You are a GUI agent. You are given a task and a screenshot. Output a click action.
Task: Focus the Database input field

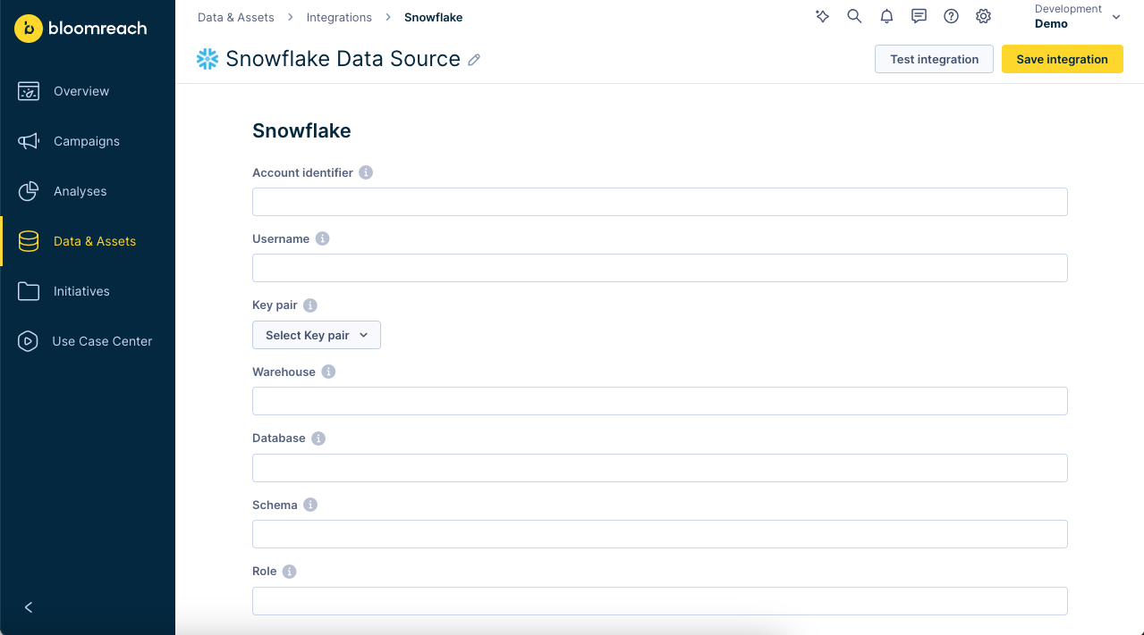[660, 468]
